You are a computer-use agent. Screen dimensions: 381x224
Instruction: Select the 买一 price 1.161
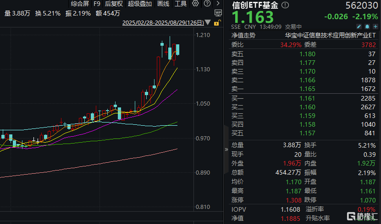(x=307, y=98)
